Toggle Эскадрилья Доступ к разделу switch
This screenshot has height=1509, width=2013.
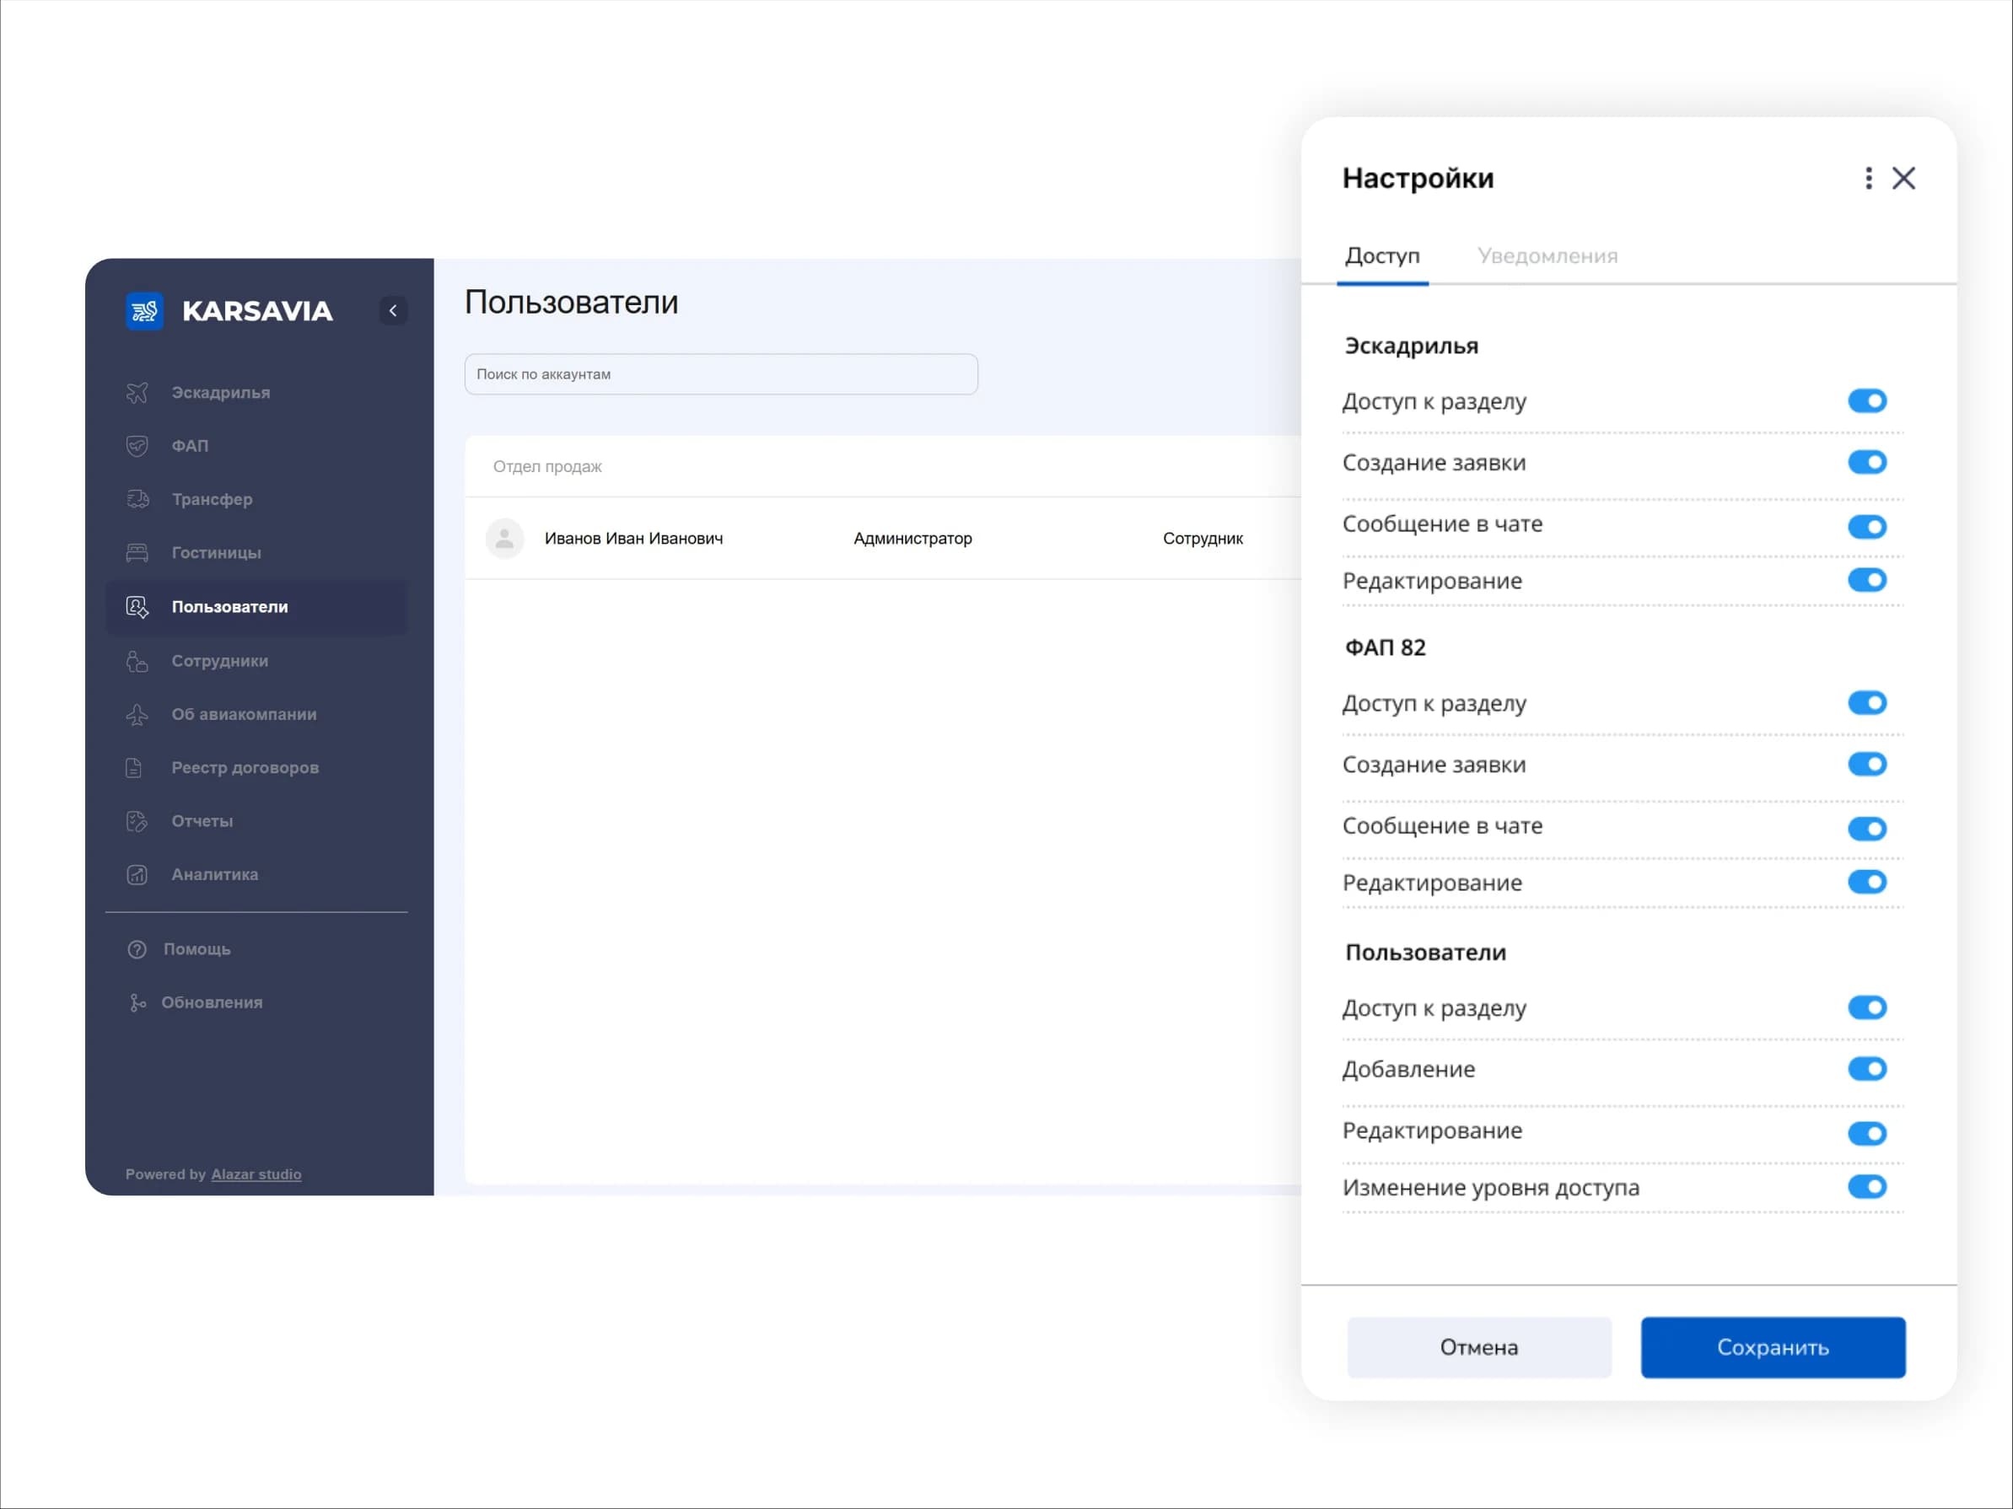(x=1866, y=401)
